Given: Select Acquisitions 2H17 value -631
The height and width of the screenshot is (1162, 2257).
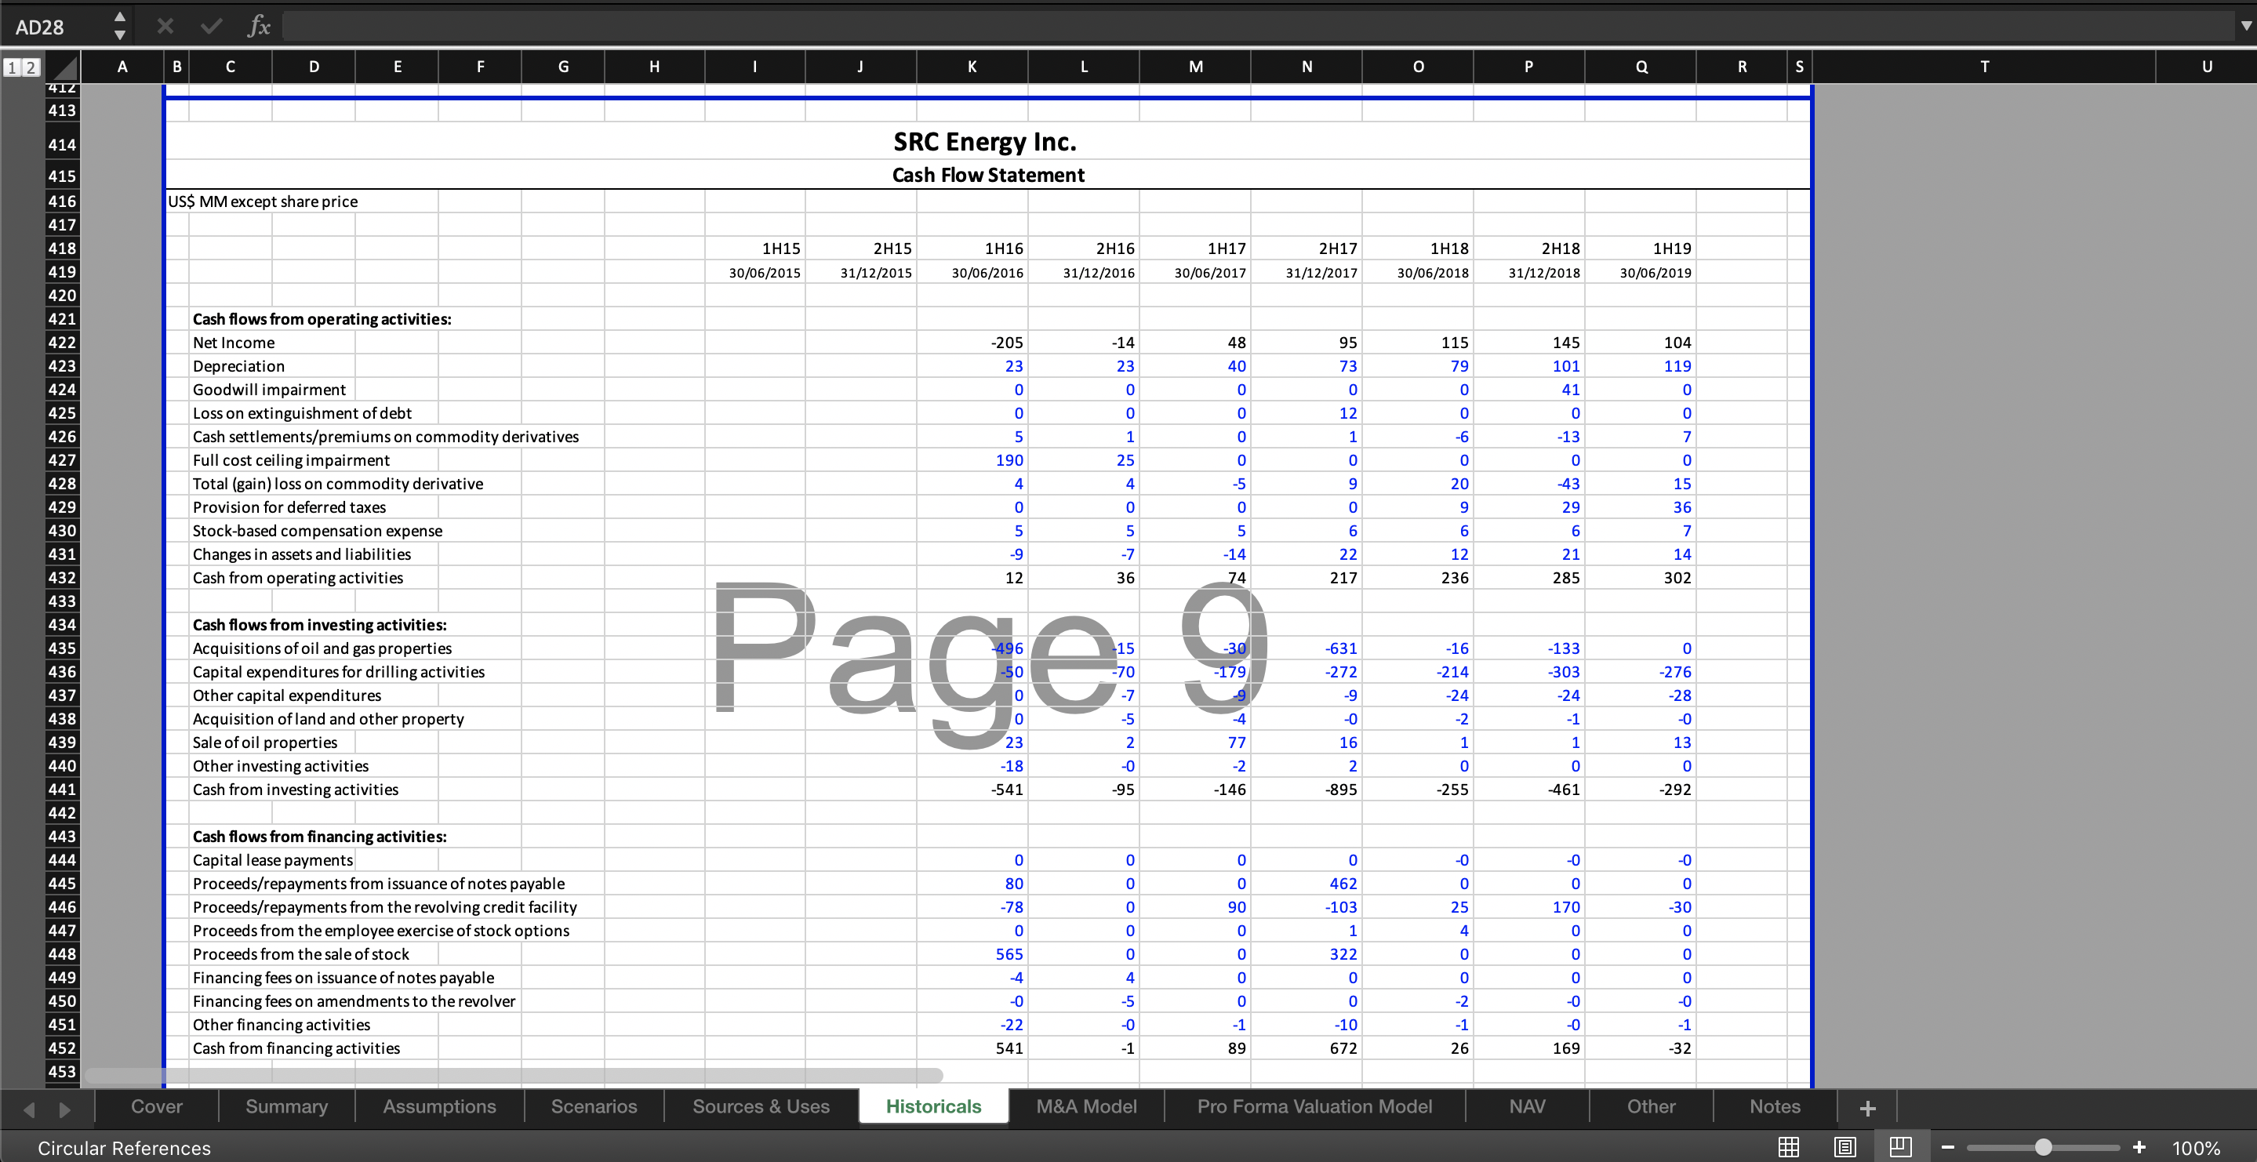Looking at the screenshot, I should [1307, 648].
